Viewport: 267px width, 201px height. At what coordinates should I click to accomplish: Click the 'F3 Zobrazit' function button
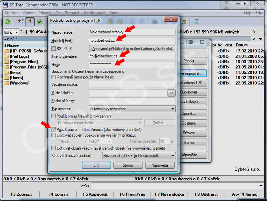[21, 194]
